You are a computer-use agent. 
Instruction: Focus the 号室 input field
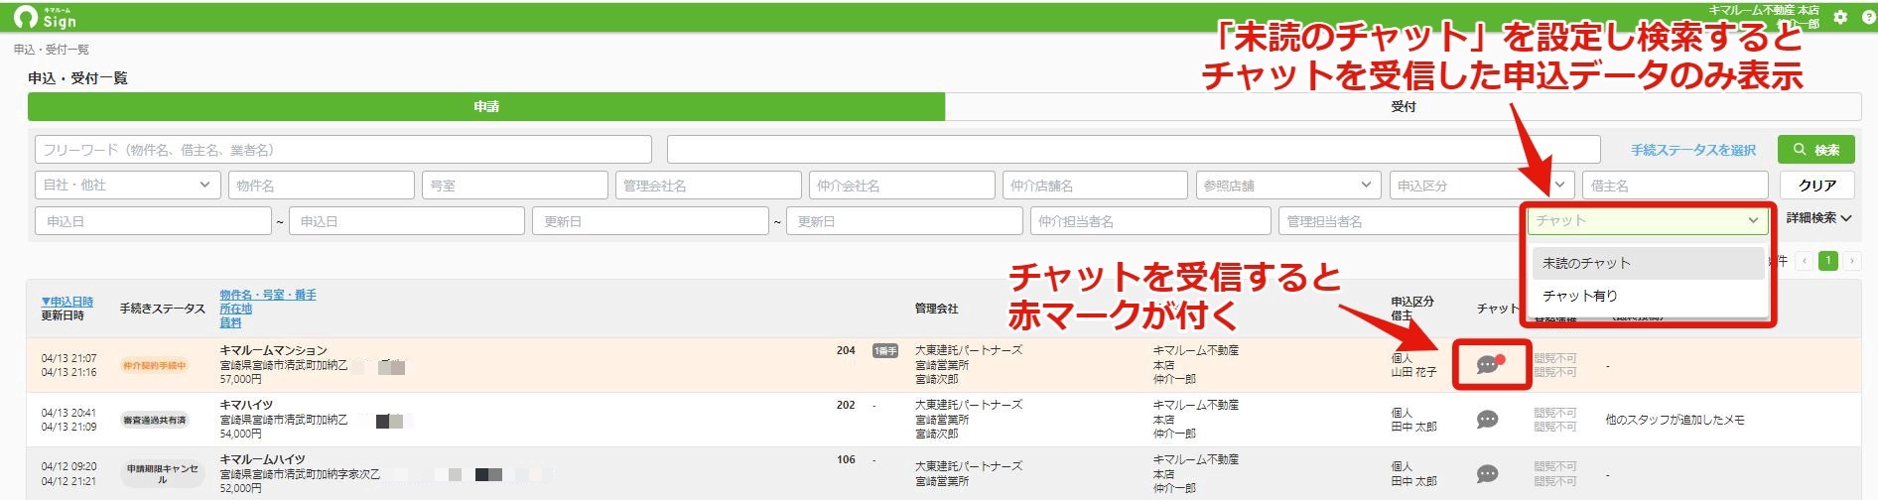click(x=515, y=185)
